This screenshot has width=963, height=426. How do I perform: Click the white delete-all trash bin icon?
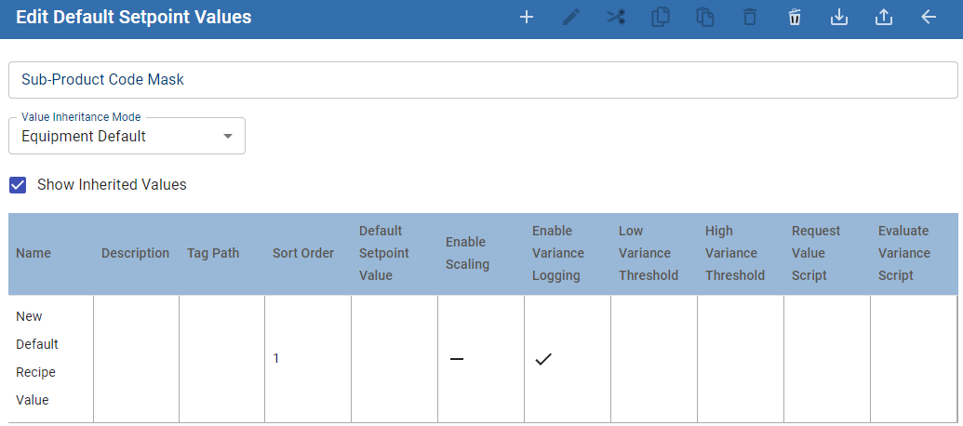(x=795, y=18)
